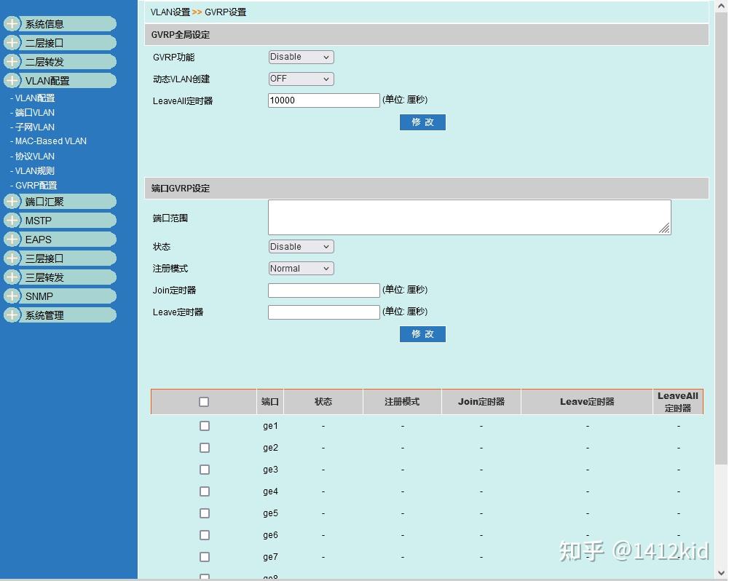Expand the 端口汇聚 plus icon

pyautogui.click(x=12, y=201)
